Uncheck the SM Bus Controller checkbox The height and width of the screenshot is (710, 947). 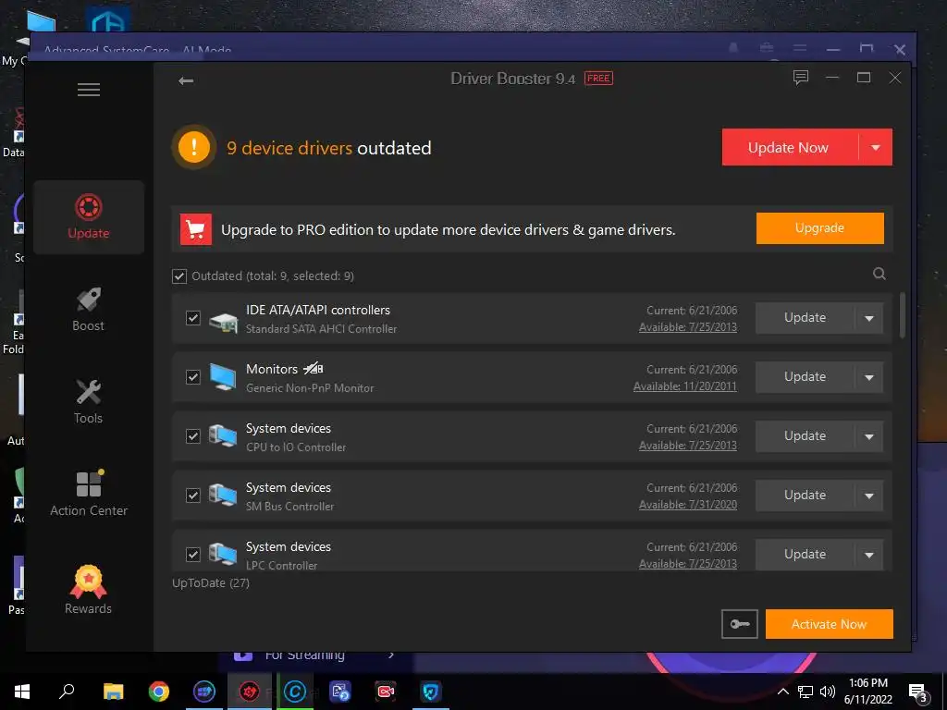(x=192, y=496)
